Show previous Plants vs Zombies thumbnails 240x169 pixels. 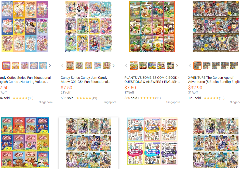(126, 66)
